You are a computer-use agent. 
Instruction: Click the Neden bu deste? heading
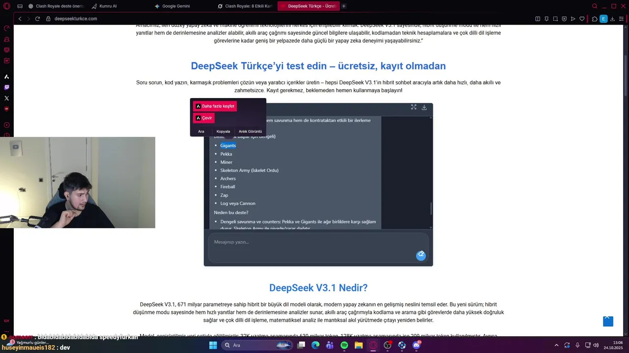pyautogui.click(x=231, y=212)
